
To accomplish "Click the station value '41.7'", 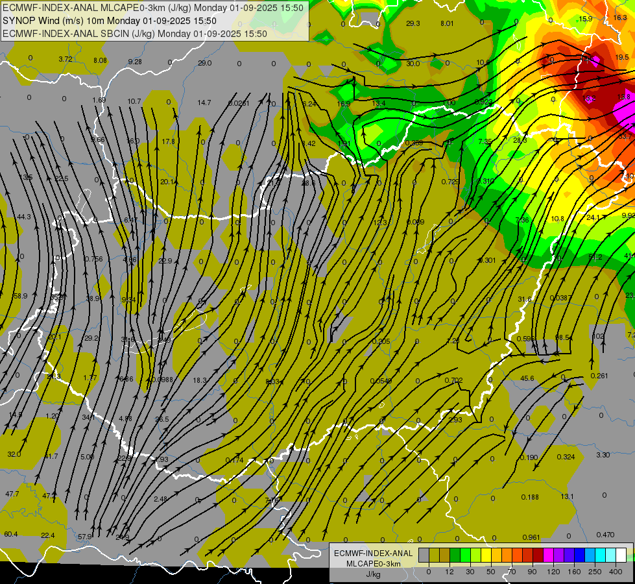I will 51,456.
